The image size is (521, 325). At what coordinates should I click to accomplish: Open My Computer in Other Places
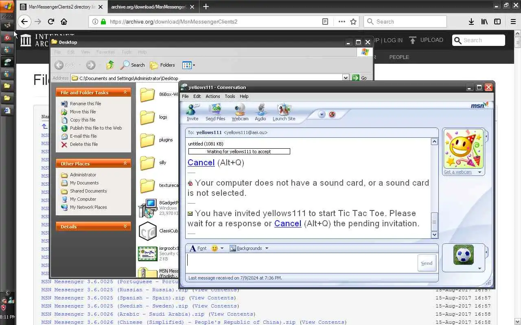tap(83, 199)
